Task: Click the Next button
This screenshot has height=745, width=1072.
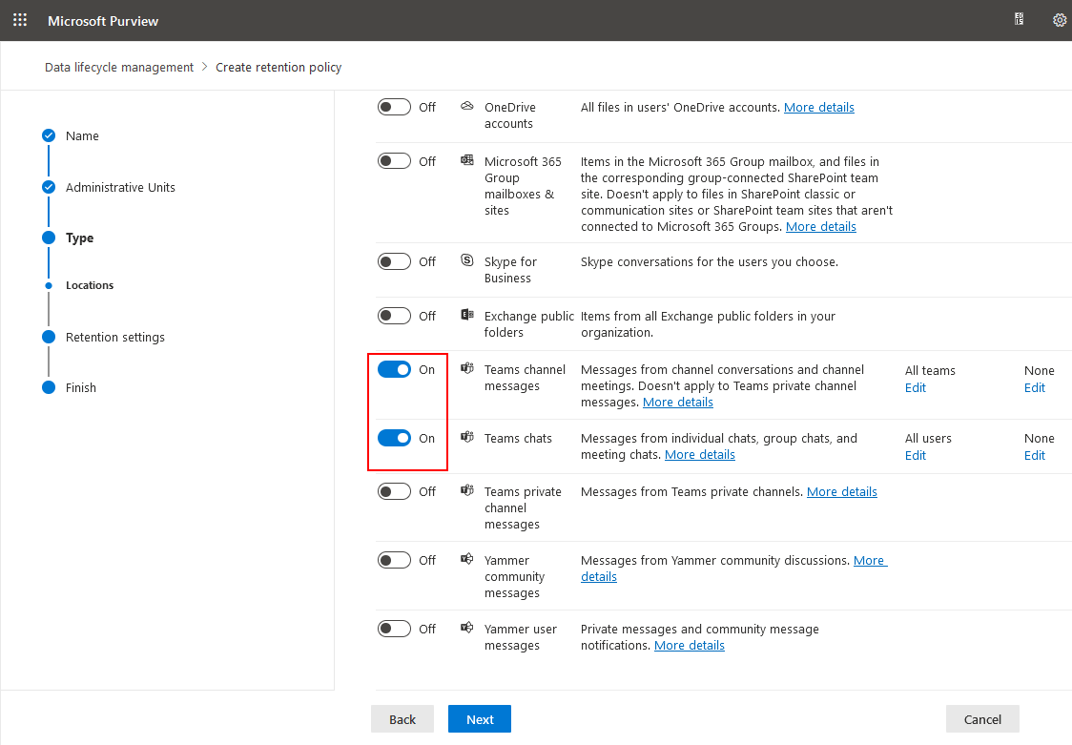Action: coord(480,719)
